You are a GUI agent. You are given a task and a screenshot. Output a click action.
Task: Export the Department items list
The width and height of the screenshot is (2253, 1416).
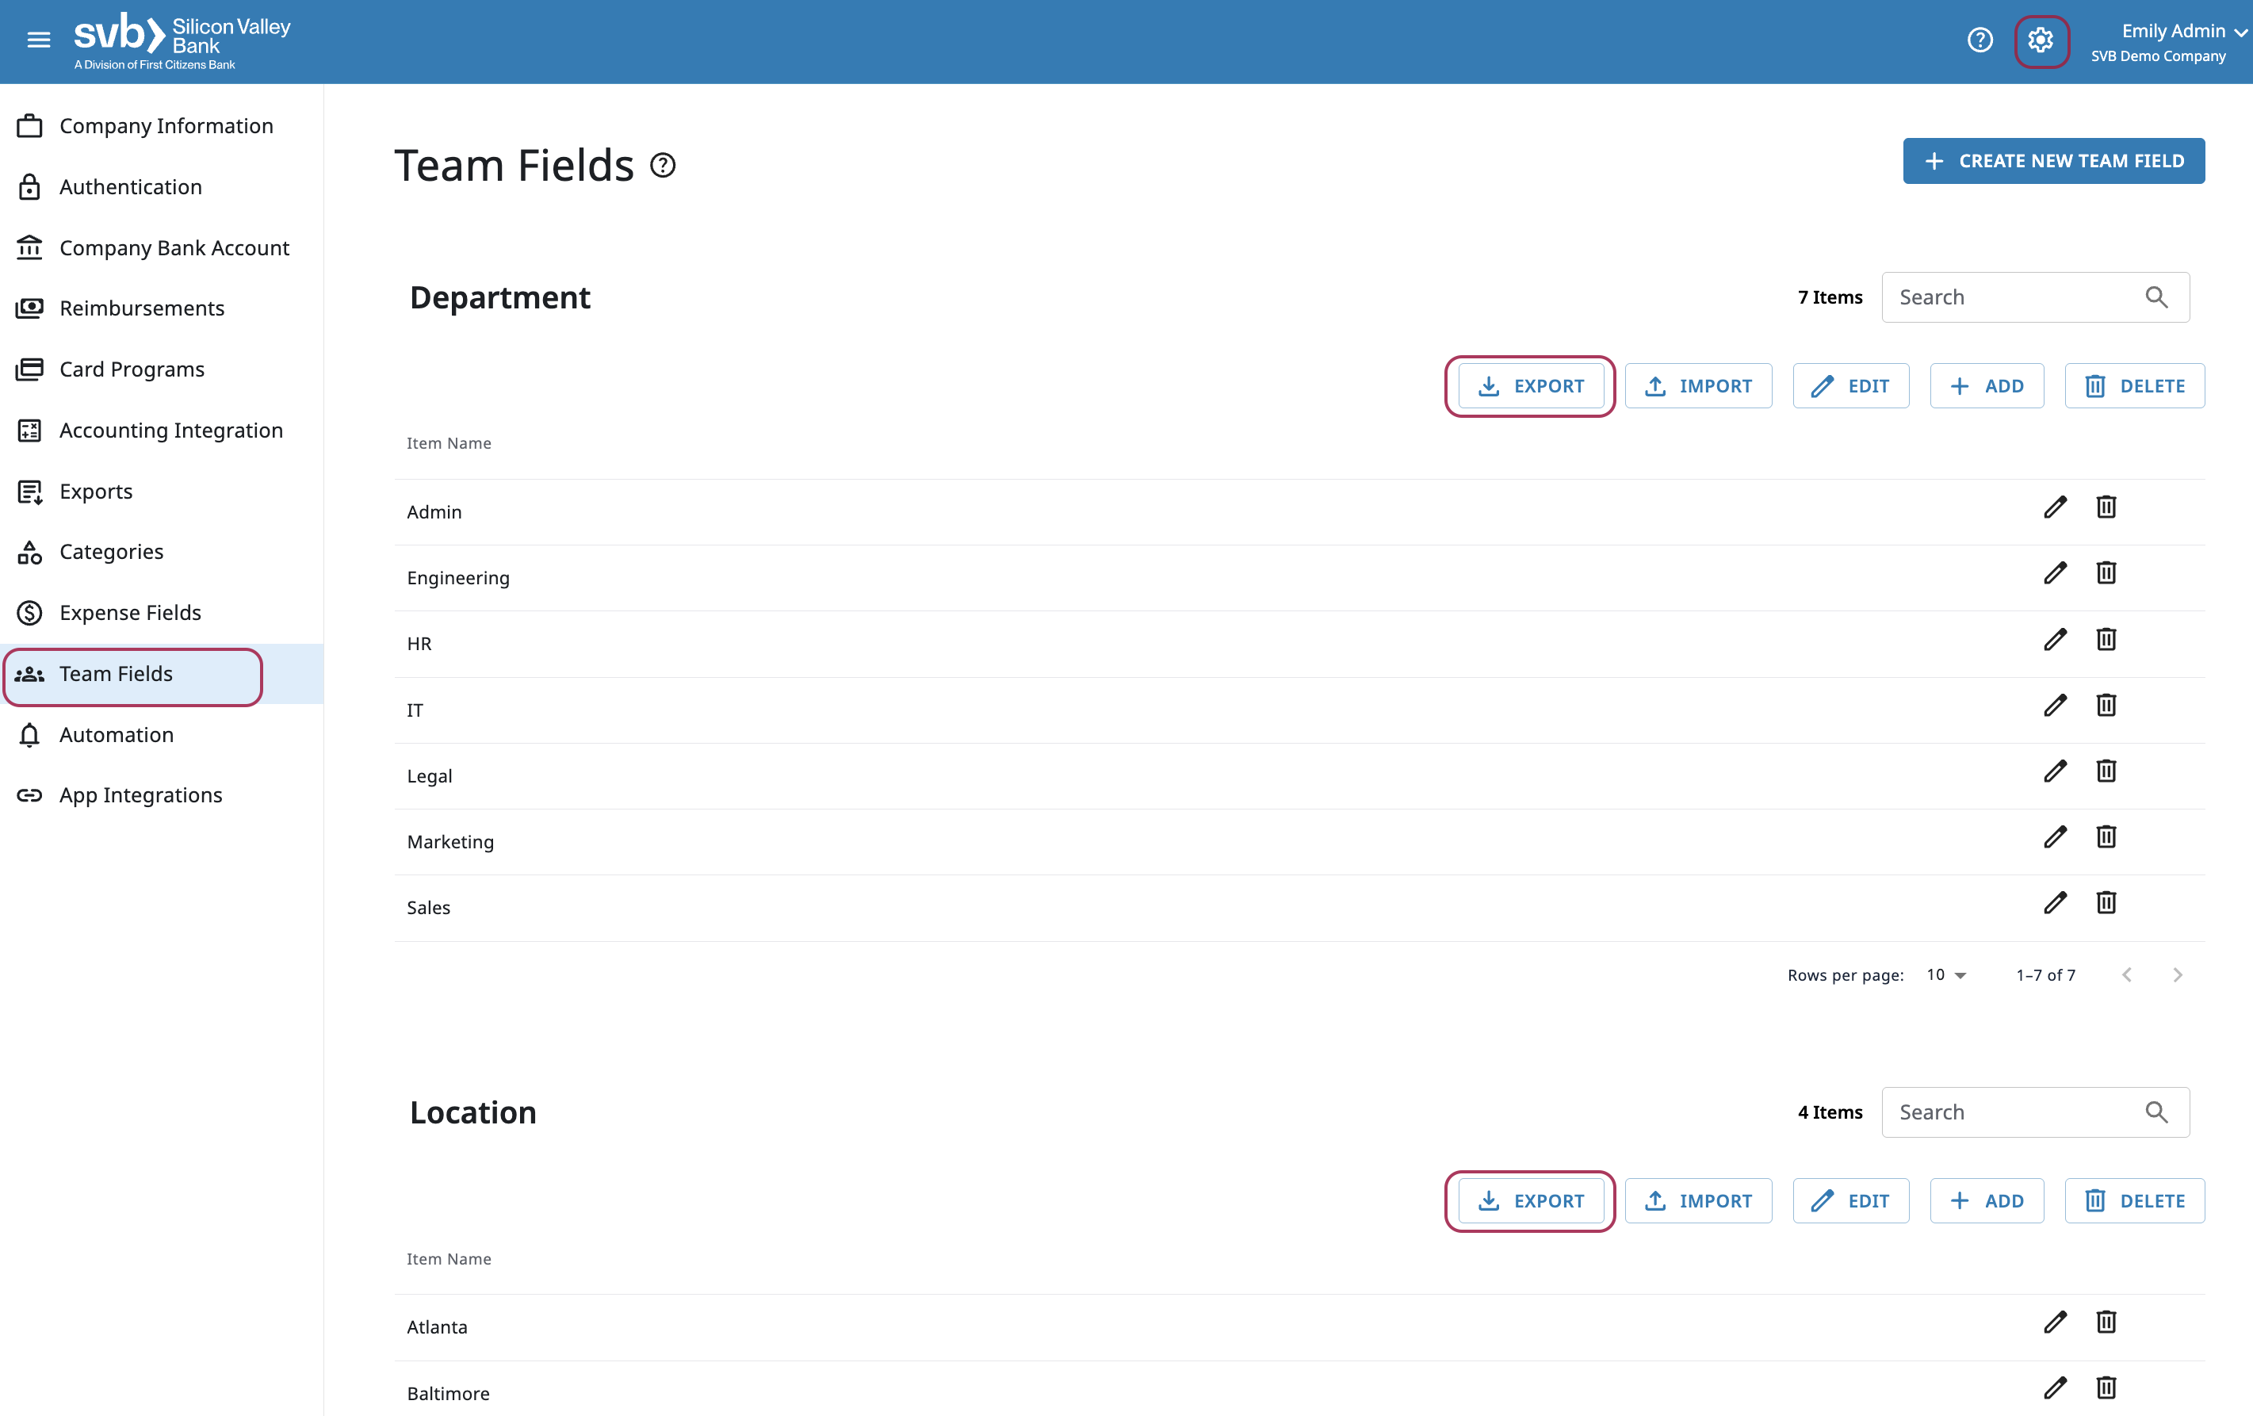pos(1530,385)
